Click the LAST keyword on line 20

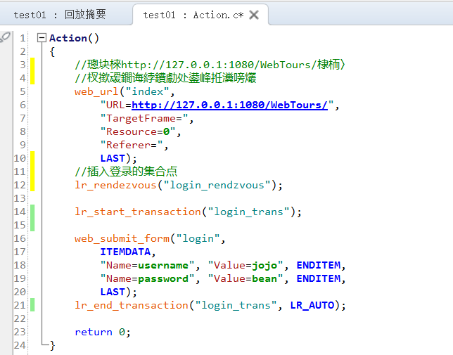click(x=113, y=292)
